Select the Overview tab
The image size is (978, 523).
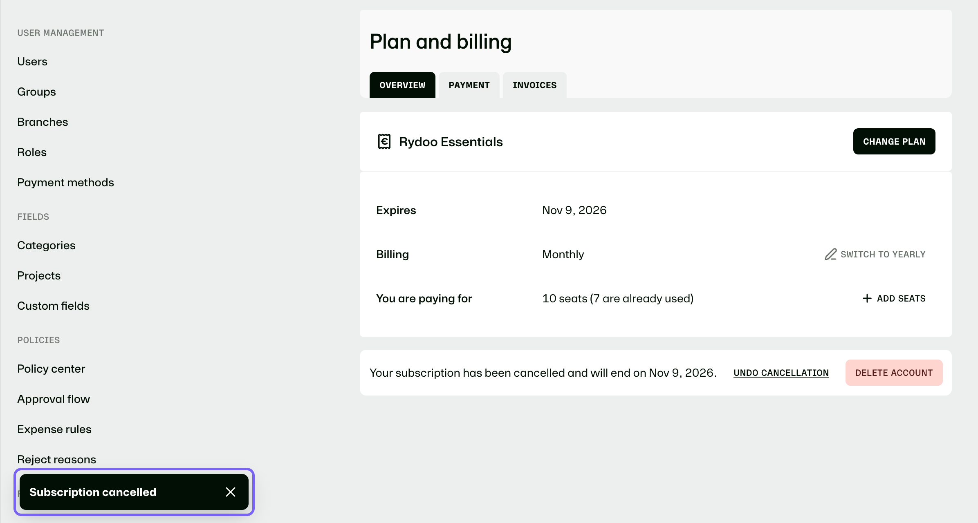pyautogui.click(x=402, y=85)
